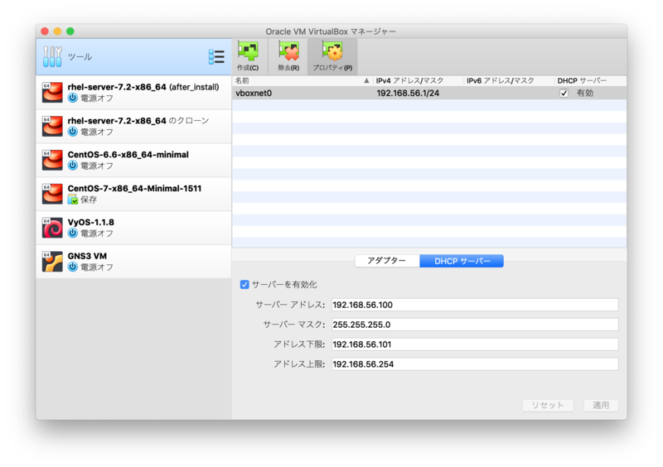The height and width of the screenshot is (467, 663).
Task: Select the rhel-server-7.2-x86_64 clone (のクローン) VM icon
Action: [x=52, y=126]
